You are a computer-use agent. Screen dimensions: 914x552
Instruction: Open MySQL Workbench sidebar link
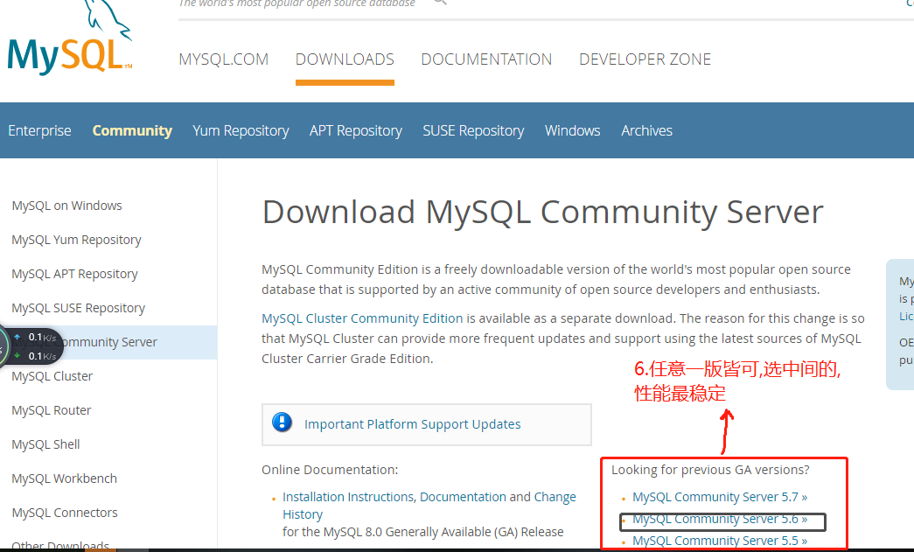click(x=64, y=479)
